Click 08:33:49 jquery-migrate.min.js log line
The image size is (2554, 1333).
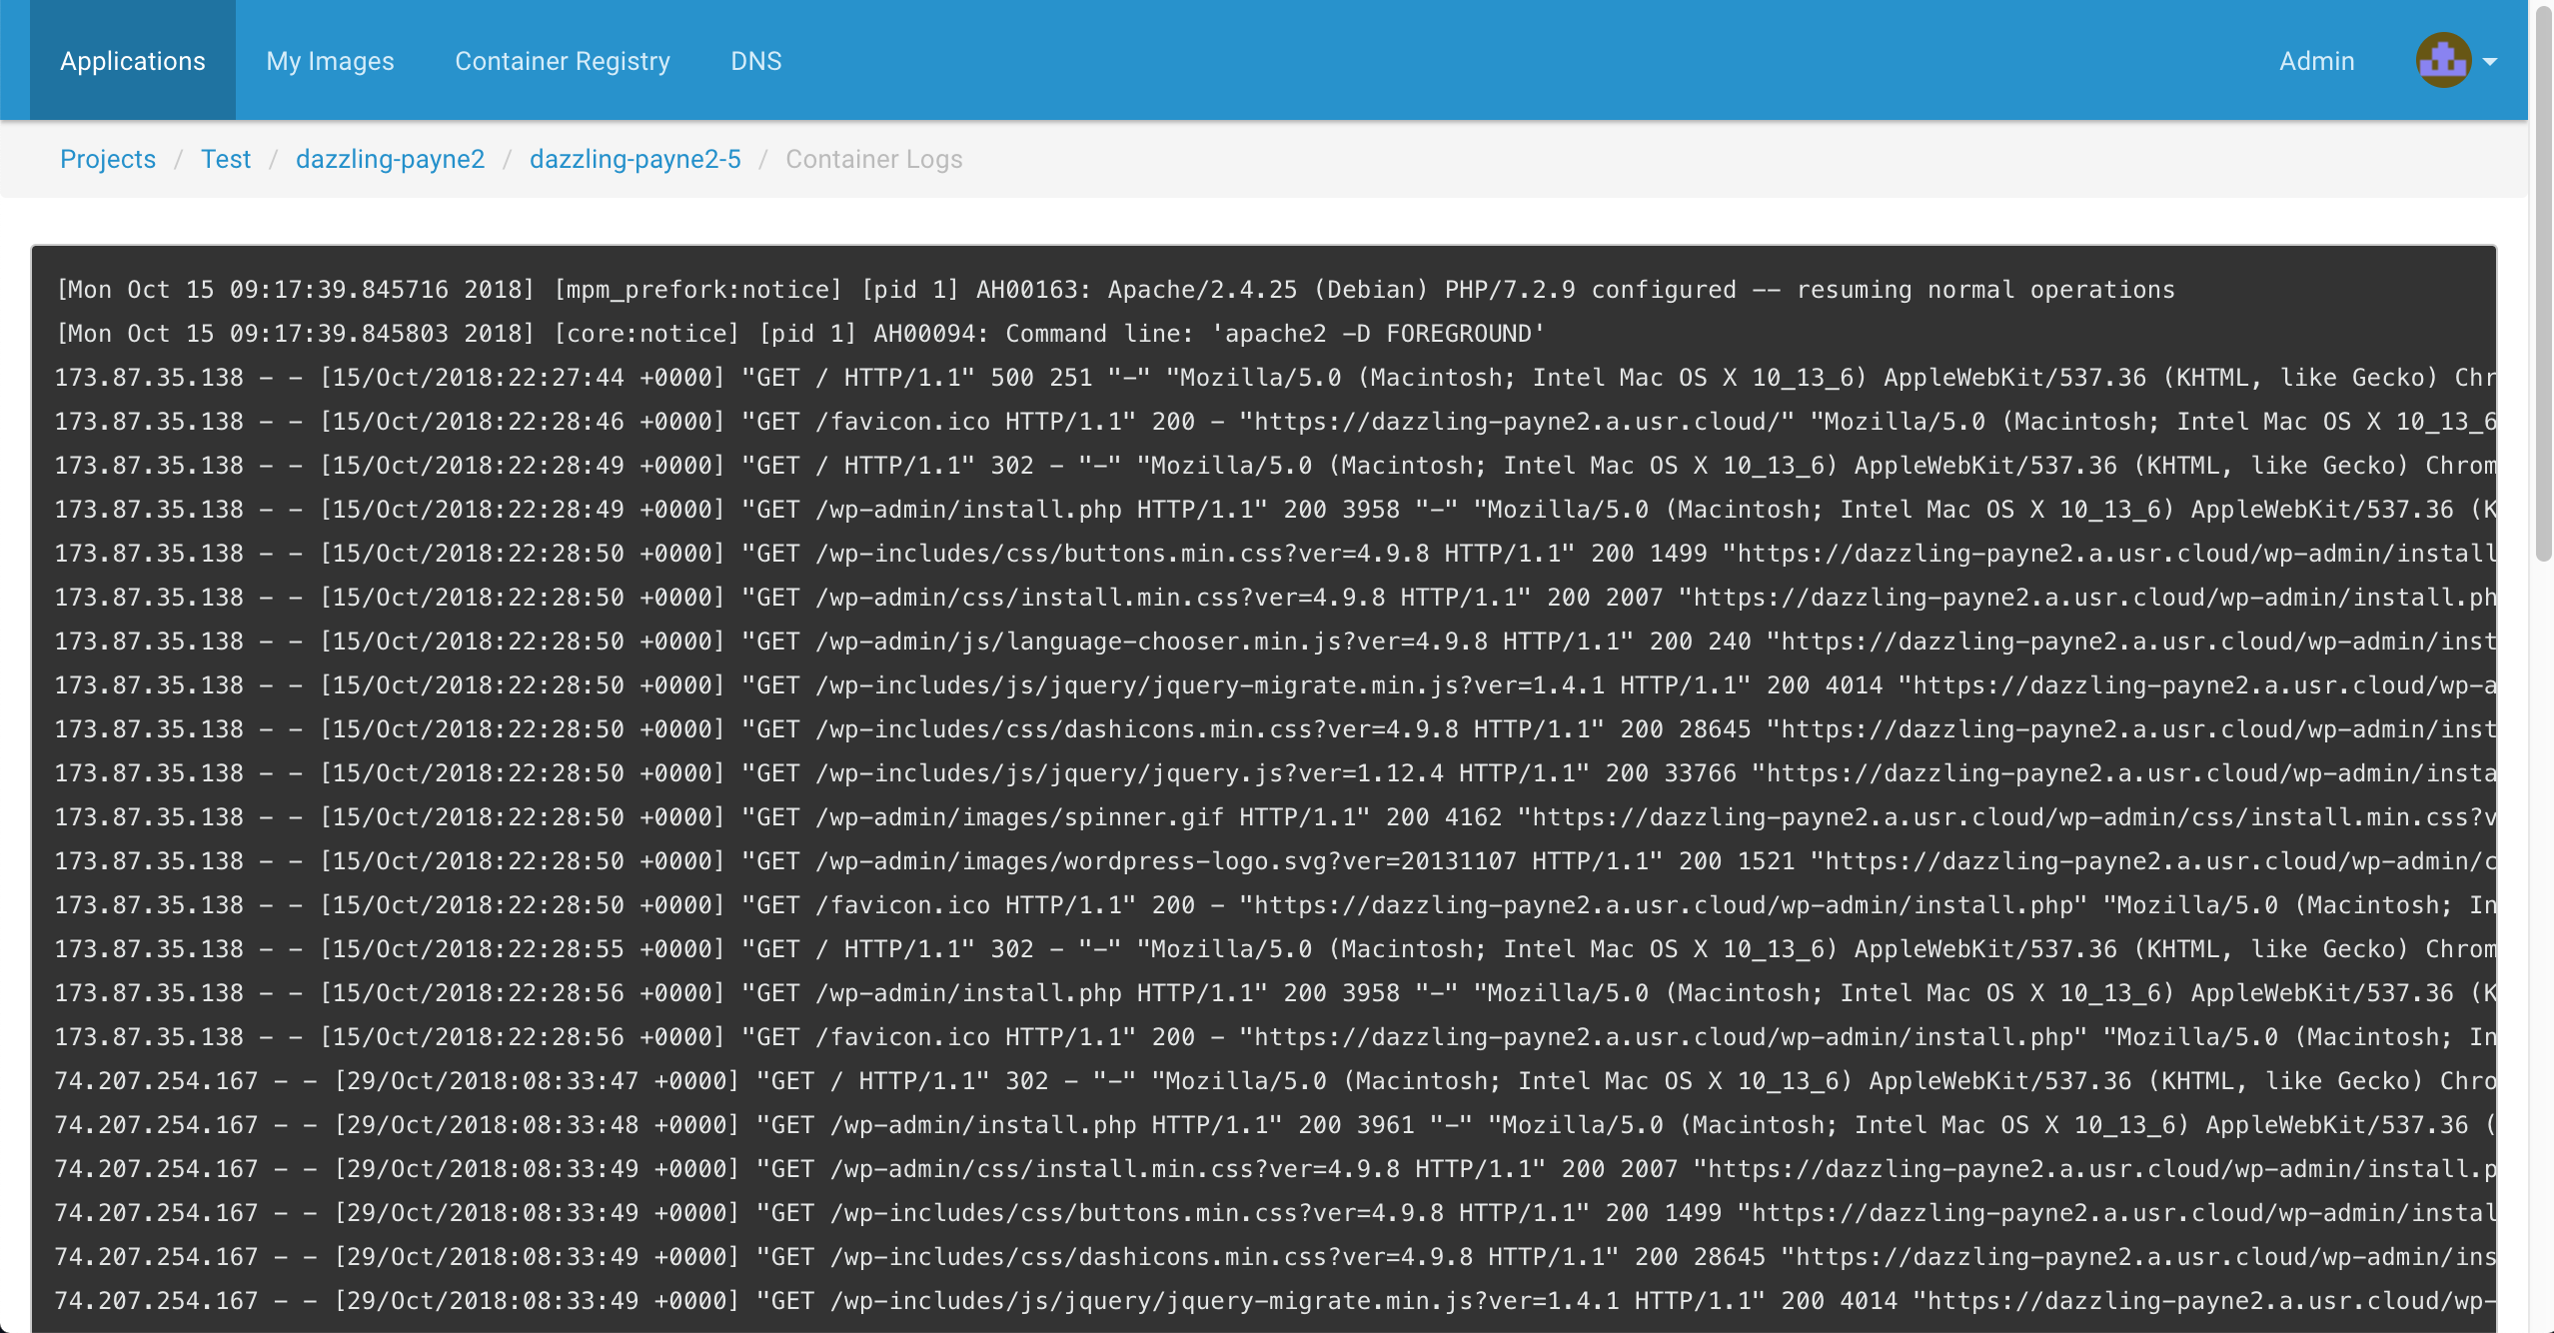(x=1275, y=1301)
